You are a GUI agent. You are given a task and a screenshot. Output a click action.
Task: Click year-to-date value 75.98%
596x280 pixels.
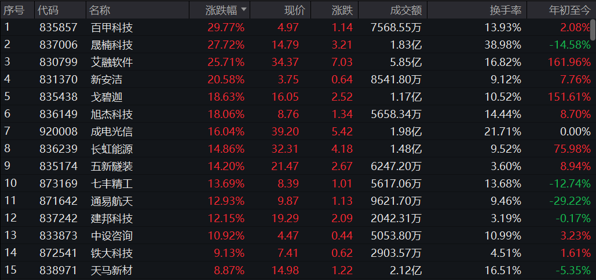pyautogui.click(x=572, y=149)
